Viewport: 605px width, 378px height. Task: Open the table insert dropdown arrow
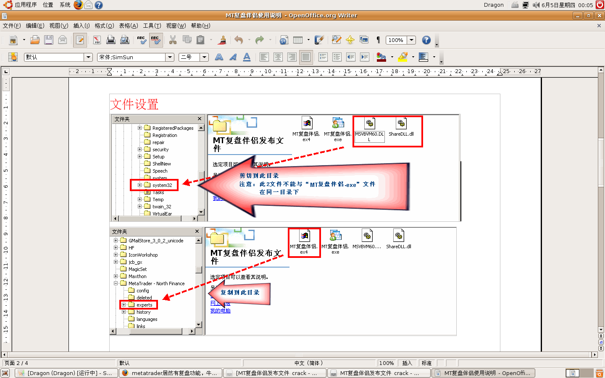[x=308, y=40]
